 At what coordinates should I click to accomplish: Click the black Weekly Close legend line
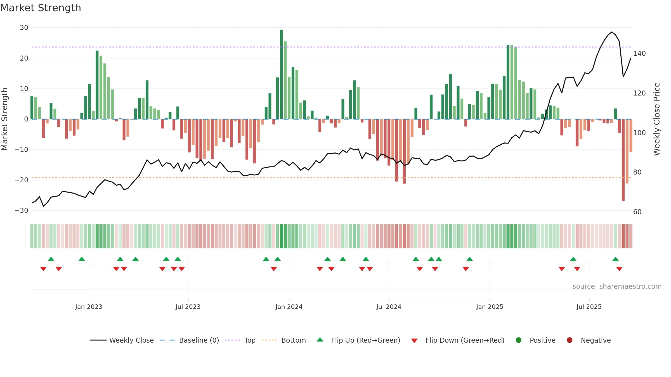click(x=98, y=340)
